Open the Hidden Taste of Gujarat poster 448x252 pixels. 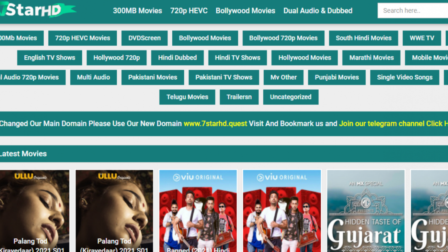pyautogui.click(x=365, y=210)
